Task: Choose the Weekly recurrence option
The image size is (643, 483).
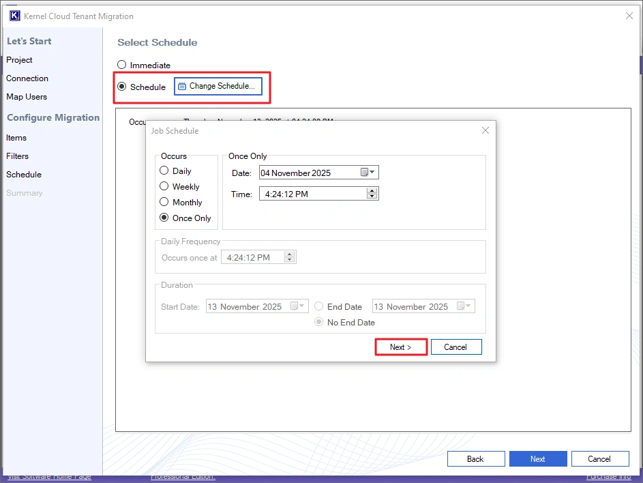Action: (164, 186)
